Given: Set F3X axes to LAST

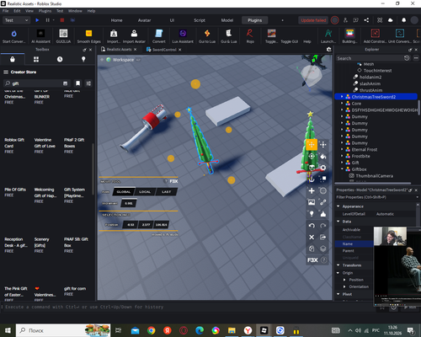Looking at the screenshot, I should (166, 192).
